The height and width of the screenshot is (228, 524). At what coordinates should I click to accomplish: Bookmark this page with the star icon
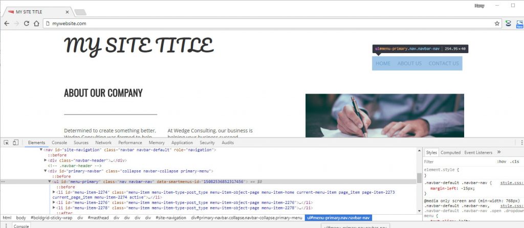click(497, 24)
